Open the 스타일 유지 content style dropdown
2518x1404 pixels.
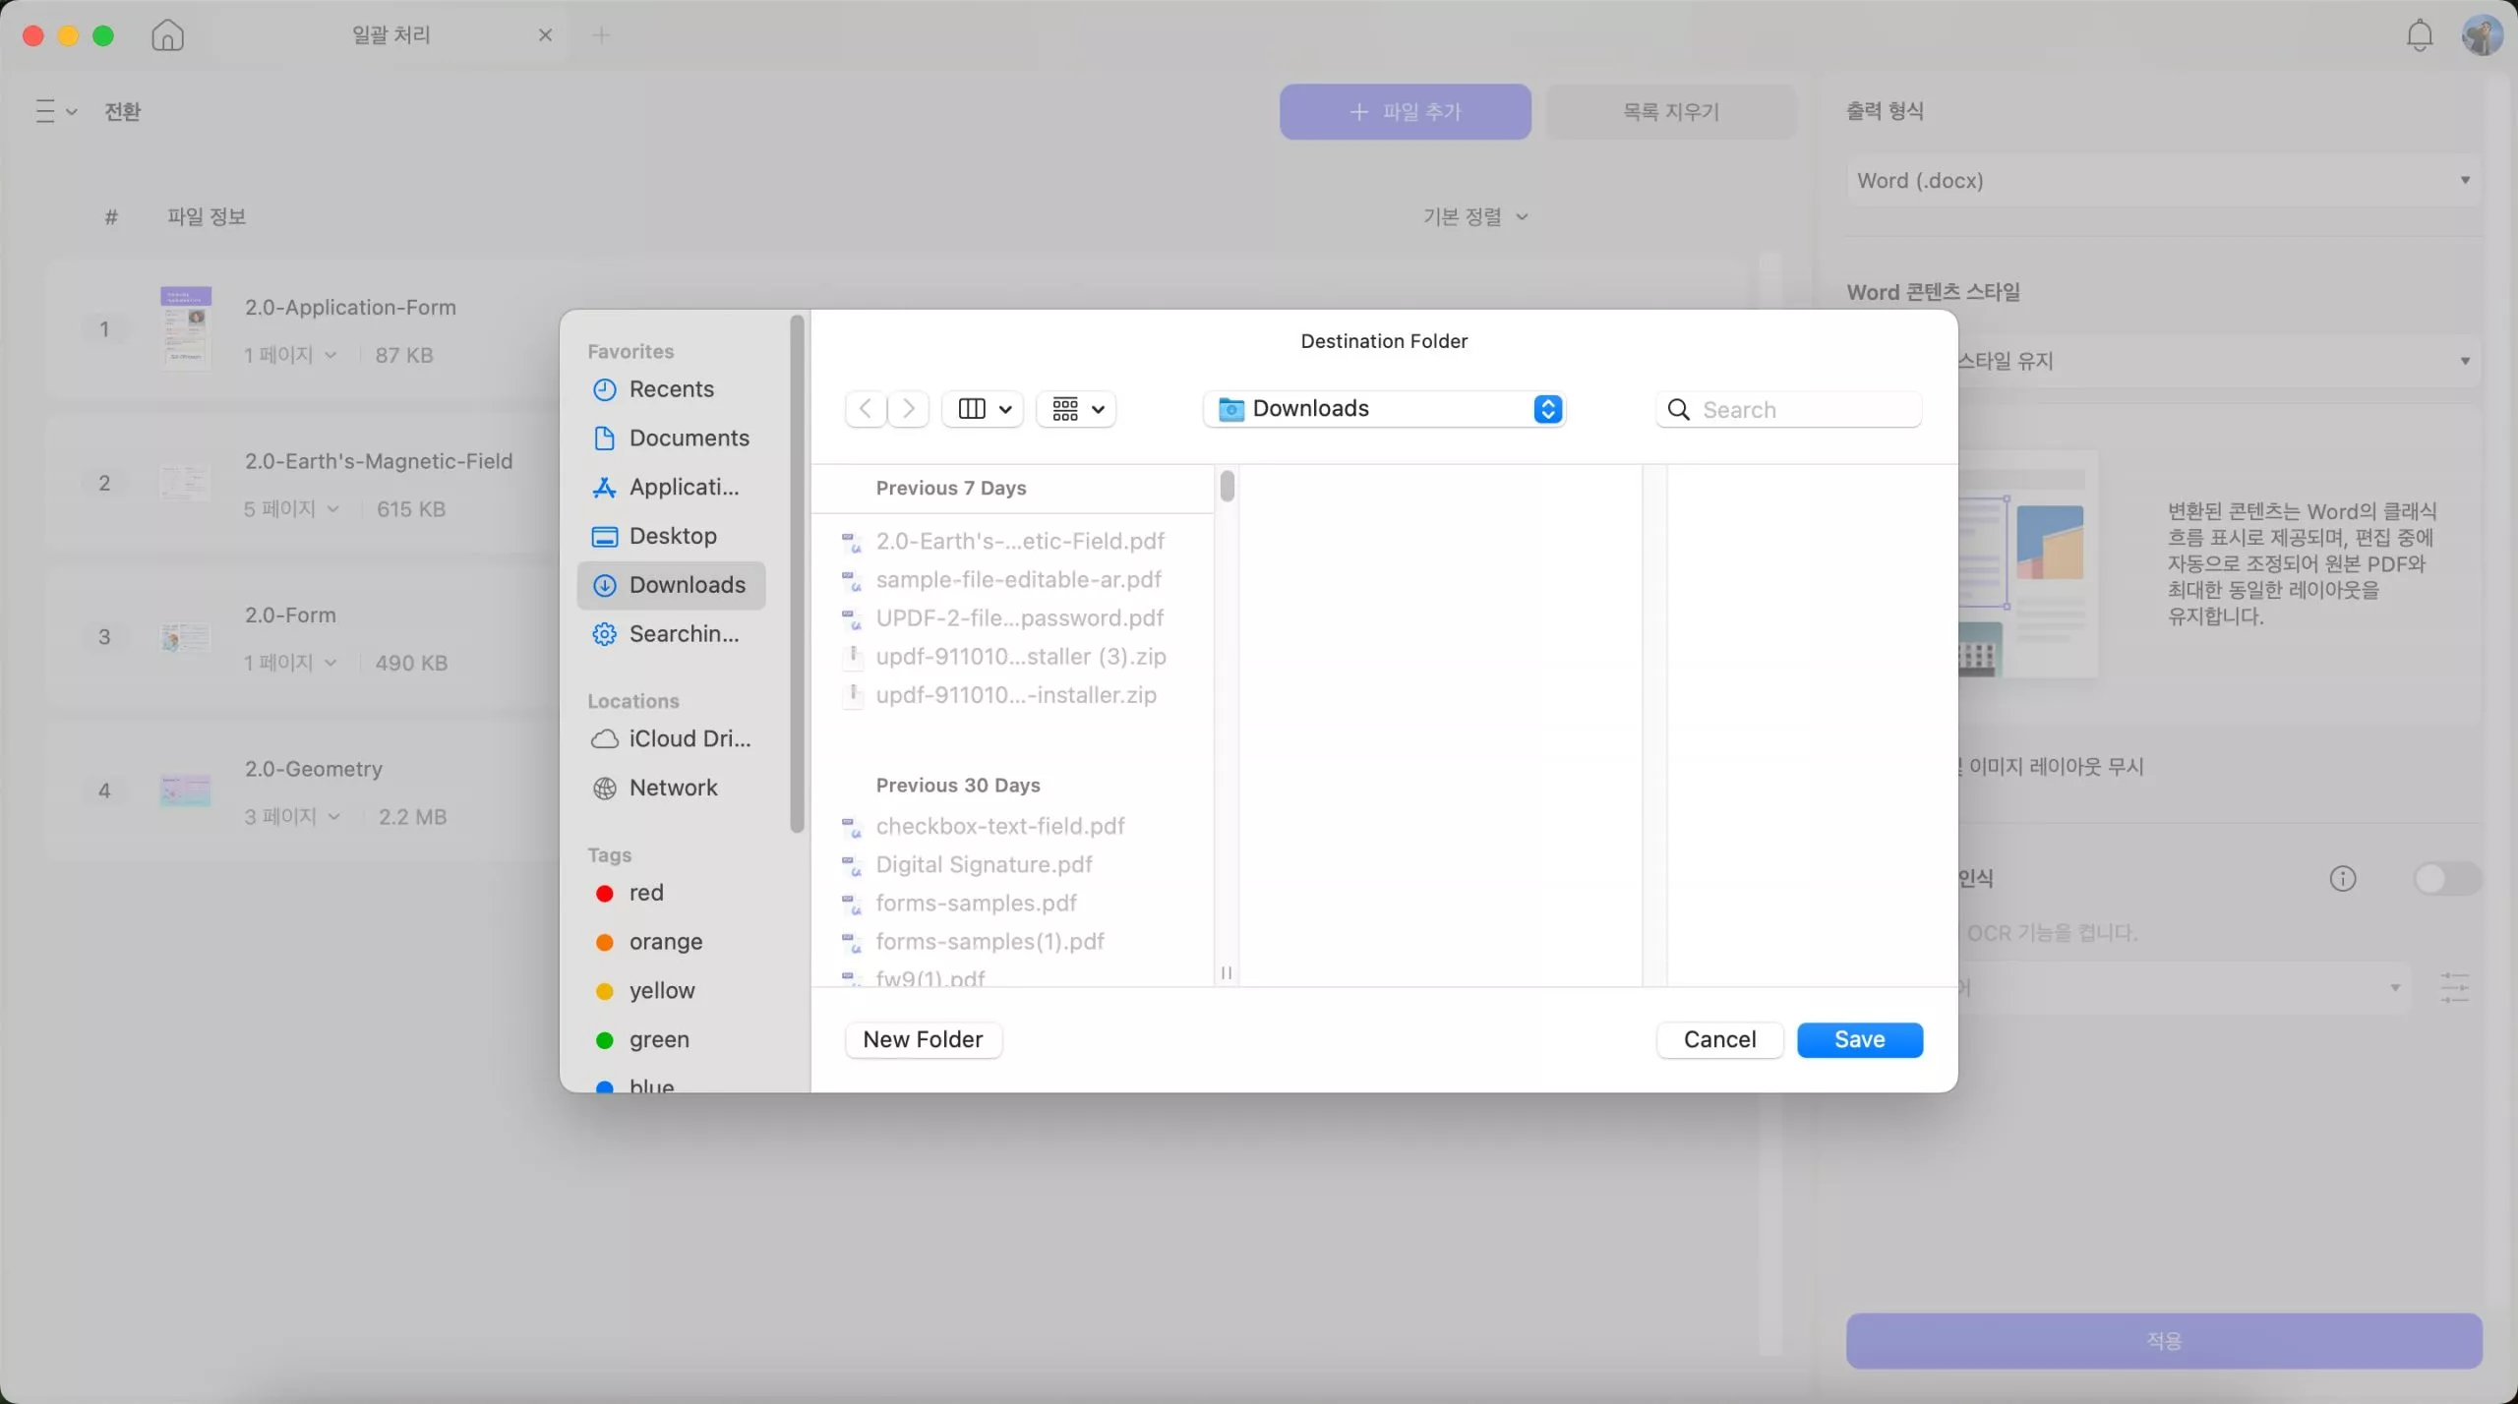[2220, 361]
